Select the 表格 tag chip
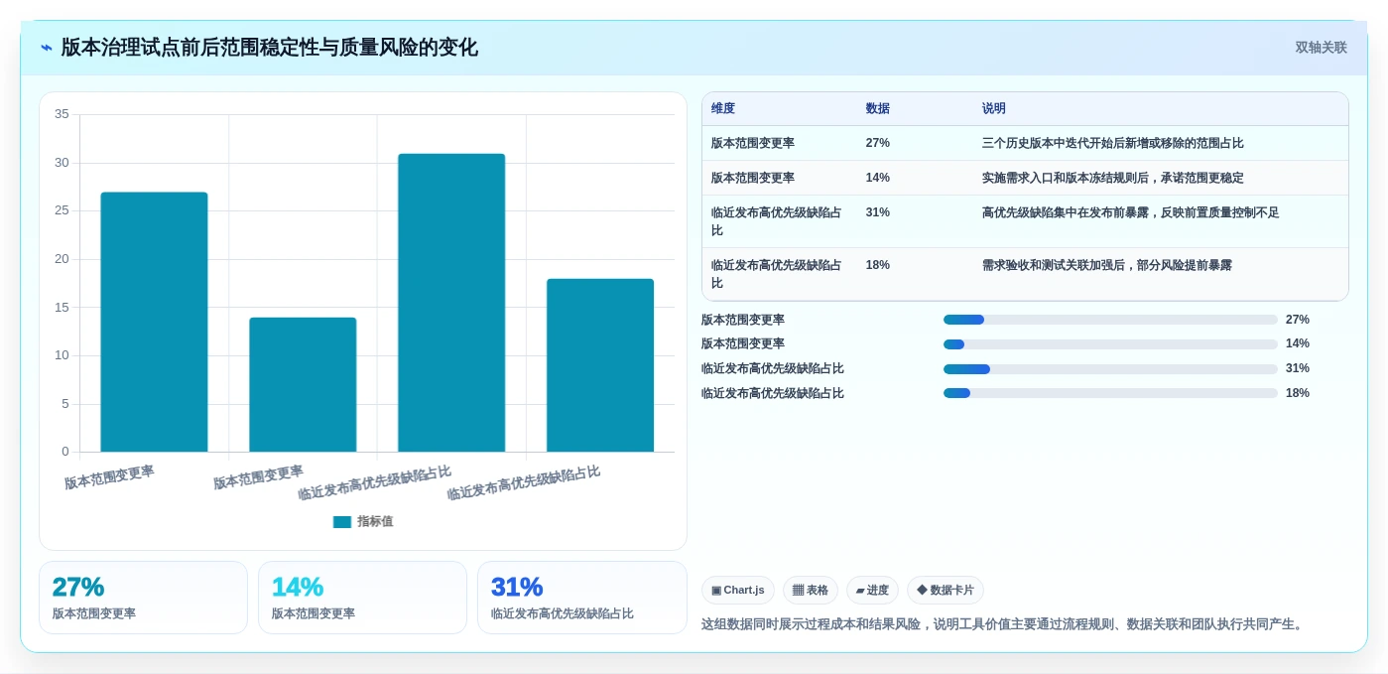This screenshot has width=1388, height=674. [x=811, y=590]
